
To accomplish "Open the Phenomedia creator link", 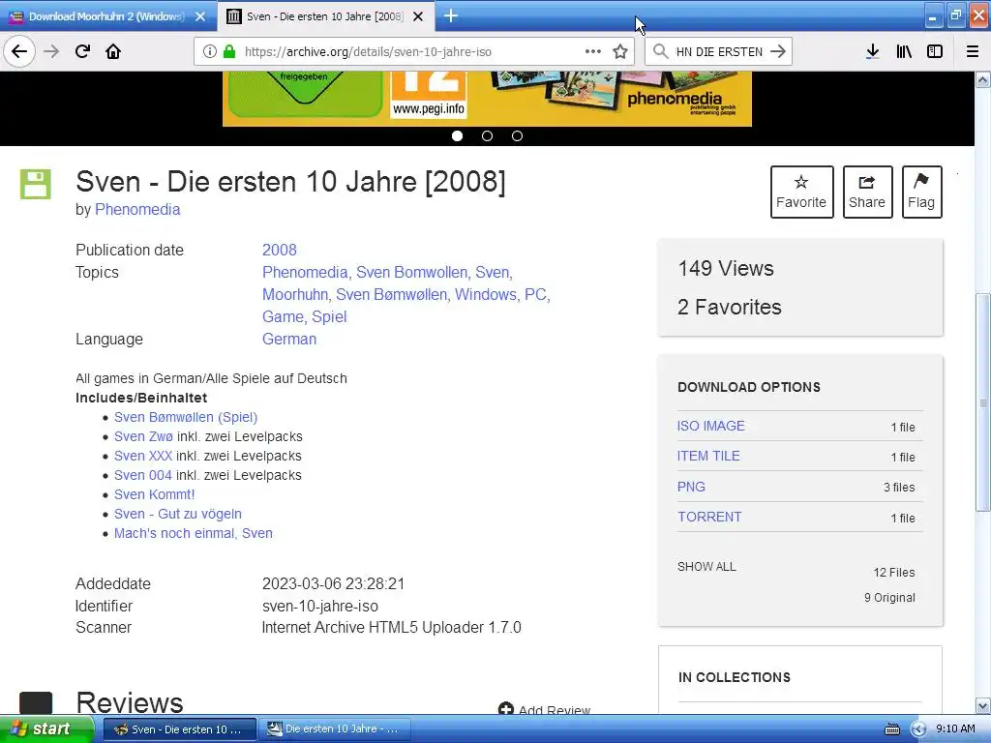I will point(137,209).
